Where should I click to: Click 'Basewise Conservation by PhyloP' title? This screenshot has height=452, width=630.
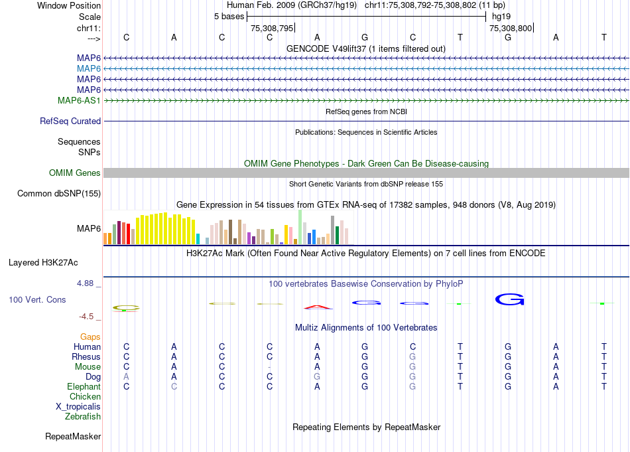[x=366, y=284]
